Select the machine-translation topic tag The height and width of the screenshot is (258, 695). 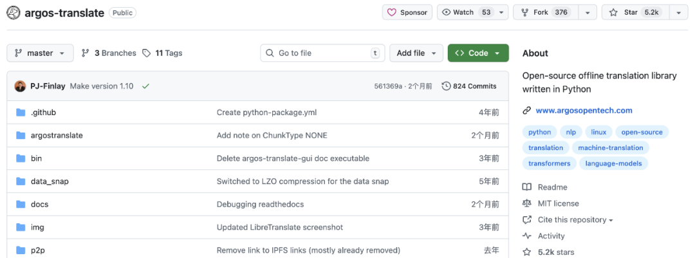(x=610, y=148)
